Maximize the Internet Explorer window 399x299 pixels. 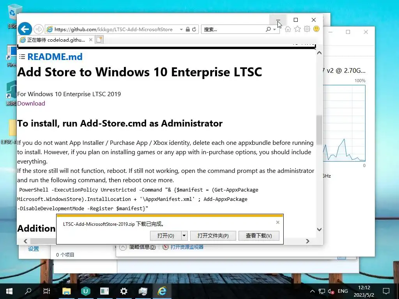coord(296,20)
